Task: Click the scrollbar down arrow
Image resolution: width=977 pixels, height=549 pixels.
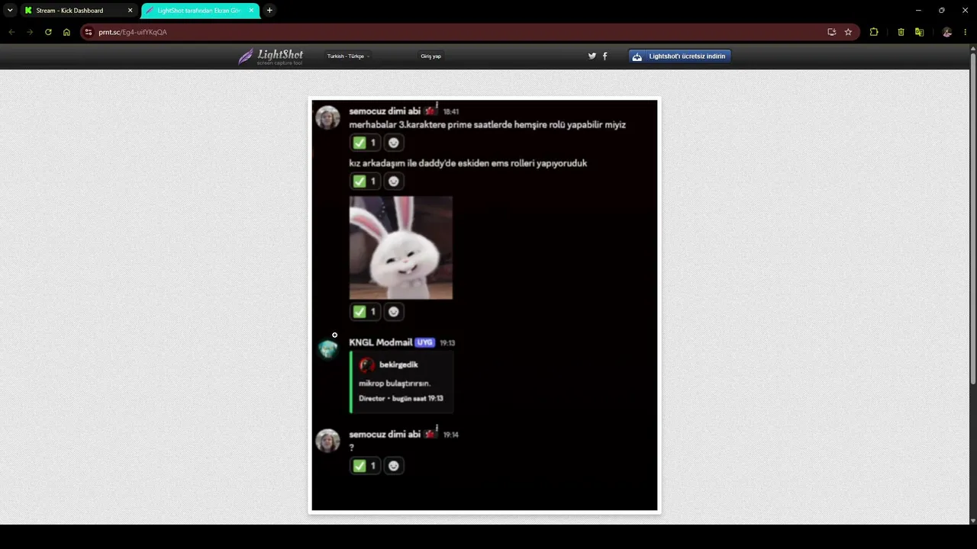Action: point(972,521)
